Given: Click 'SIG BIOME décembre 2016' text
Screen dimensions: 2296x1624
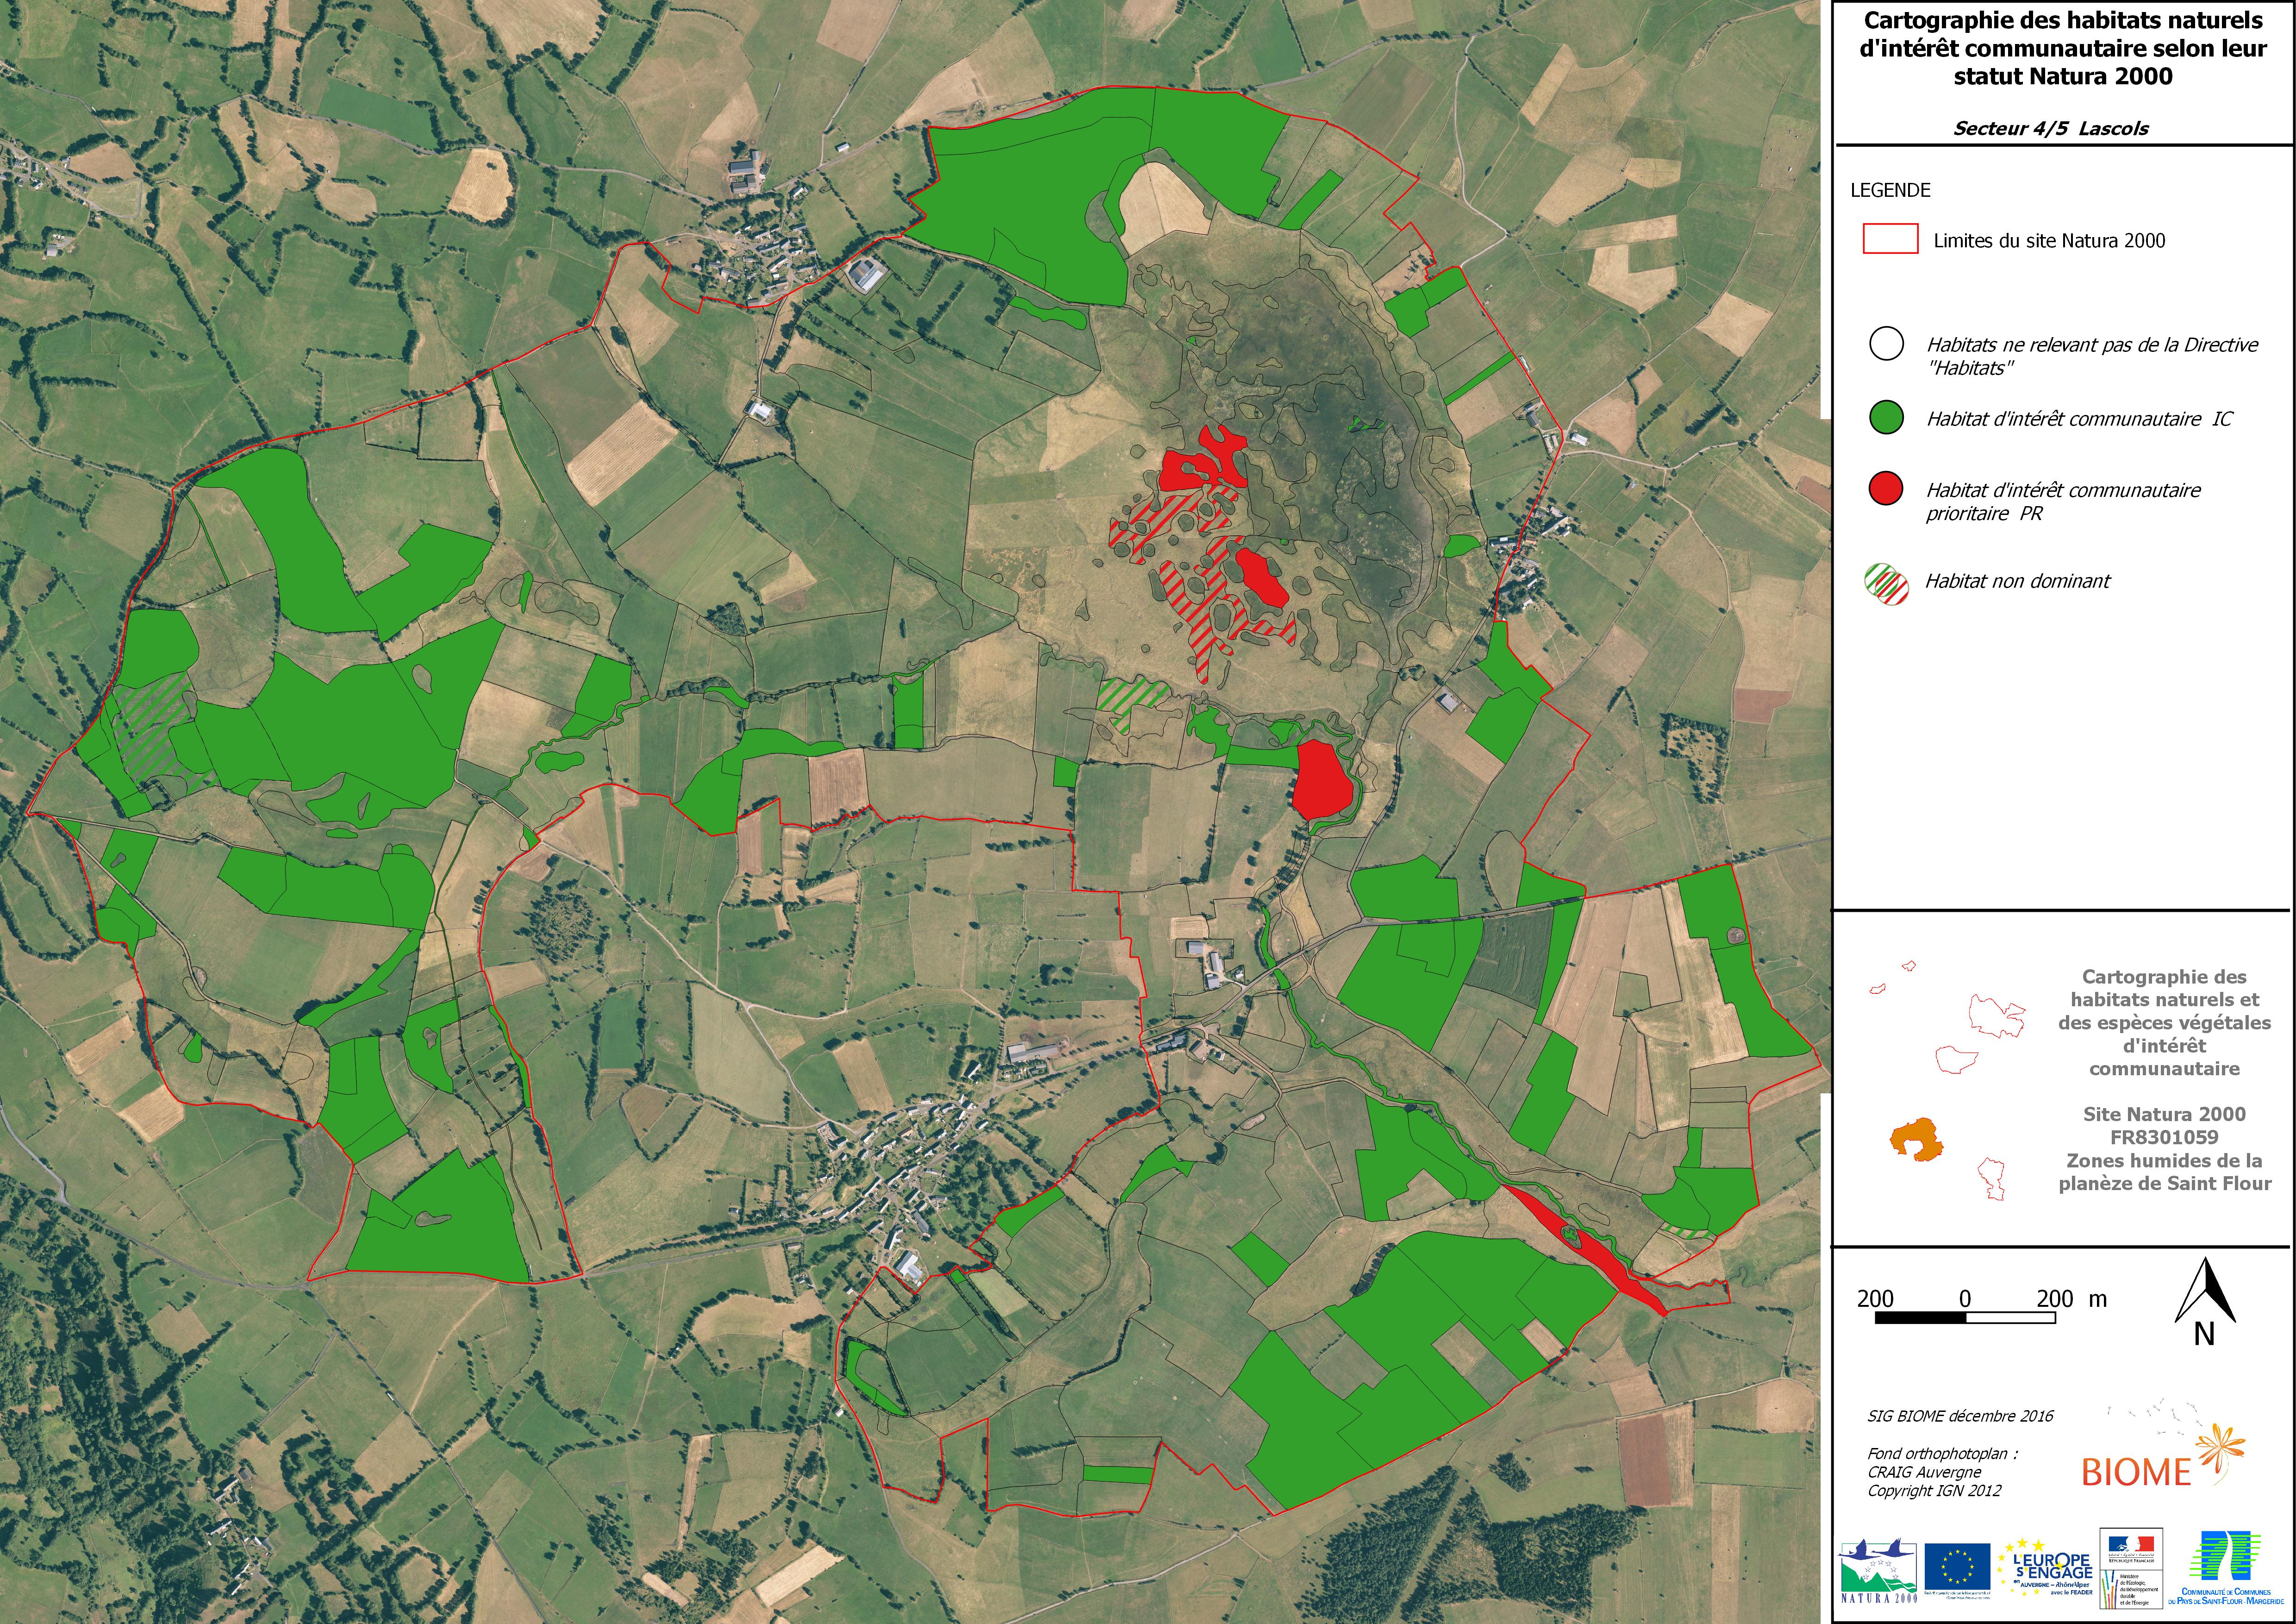Looking at the screenshot, I should [x=1960, y=1416].
